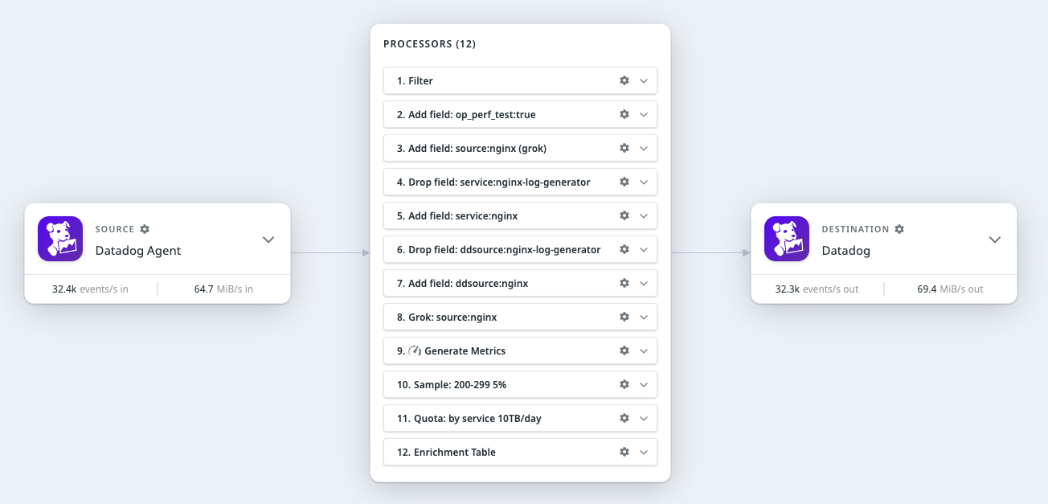The height and width of the screenshot is (504, 1048).
Task: Open settings gear on Quota: by service processor
Action: (624, 418)
